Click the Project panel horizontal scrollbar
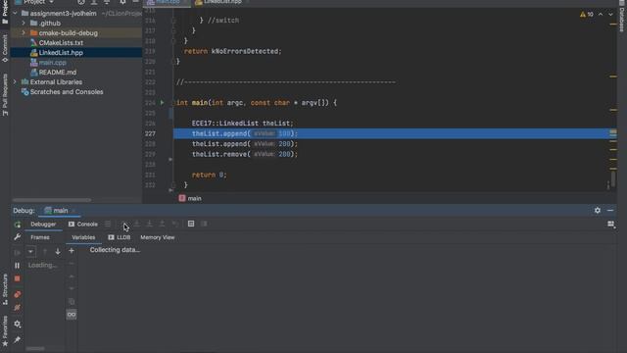This screenshot has width=627, height=353. 52,200
